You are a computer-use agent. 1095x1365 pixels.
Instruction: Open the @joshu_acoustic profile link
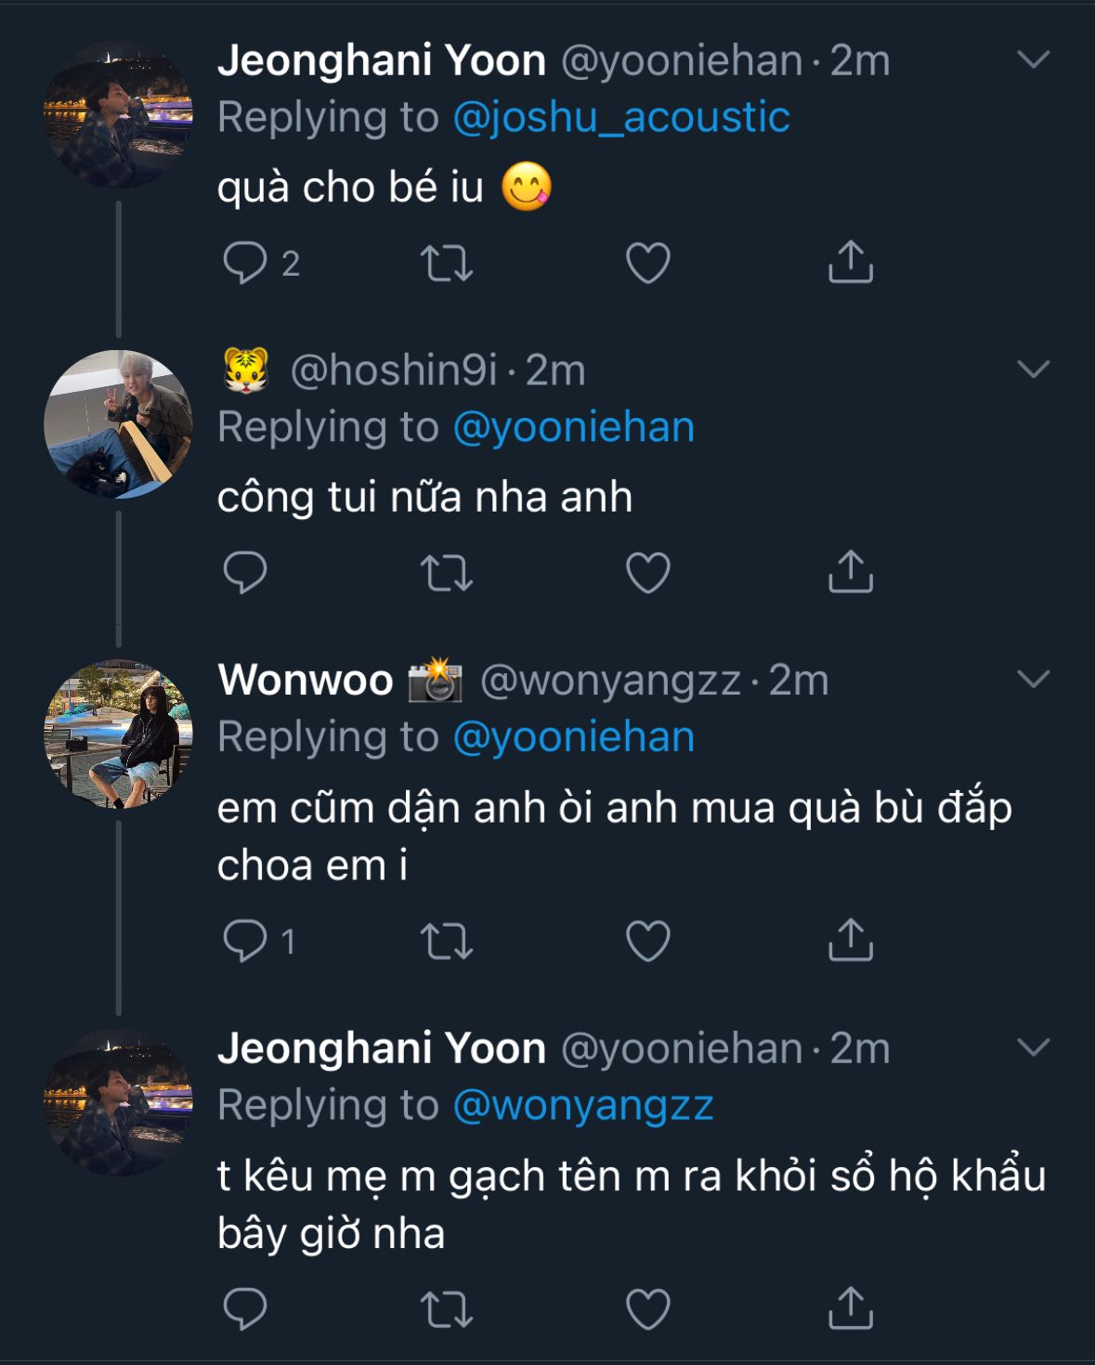[x=620, y=118]
